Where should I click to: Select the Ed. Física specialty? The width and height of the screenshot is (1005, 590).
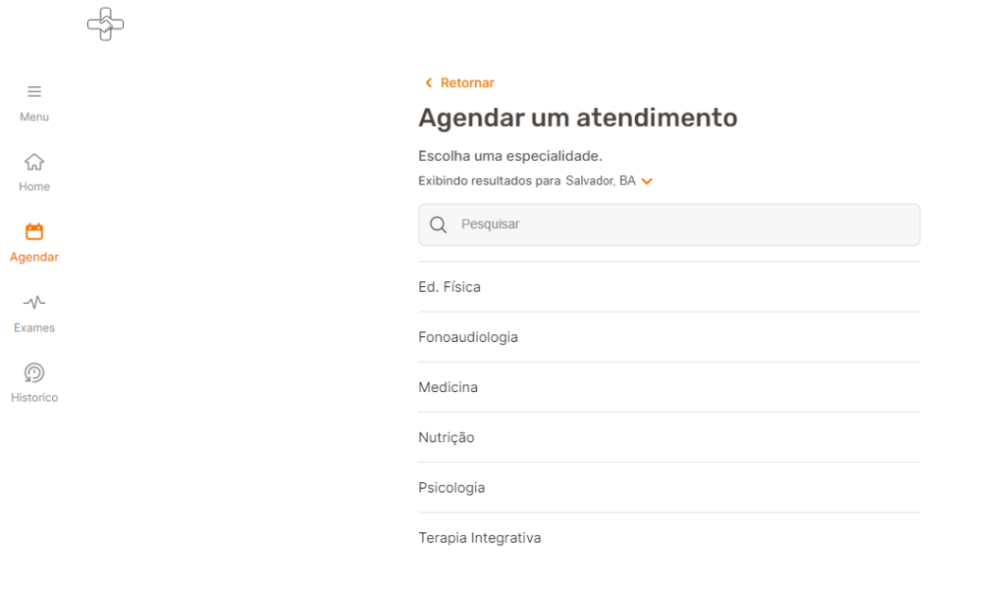click(669, 287)
